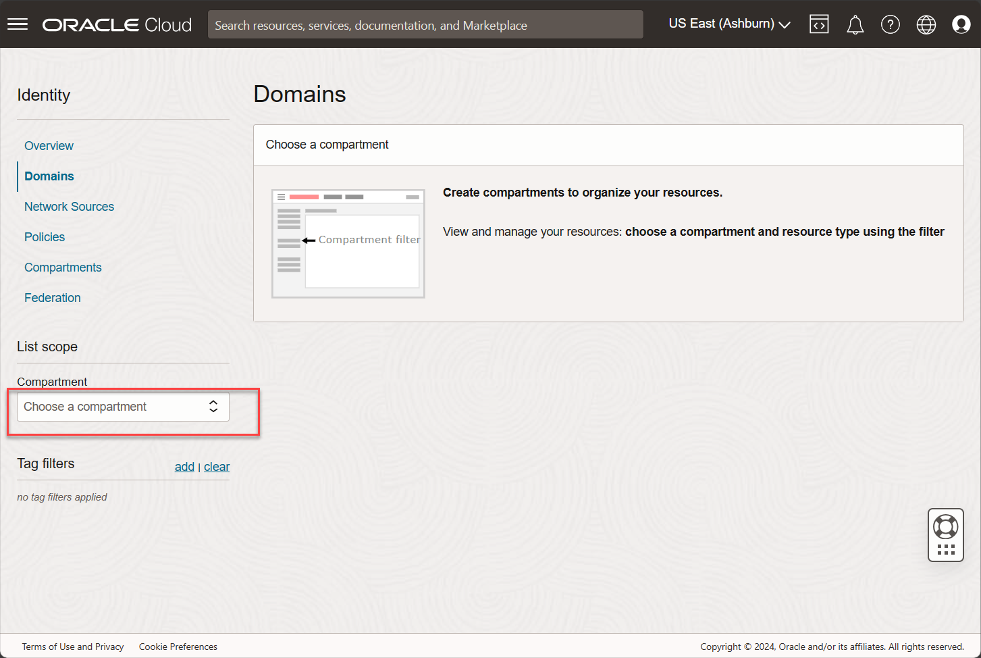981x658 pixels.
Task: Open the hamburger navigation menu
Action: click(18, 24)
